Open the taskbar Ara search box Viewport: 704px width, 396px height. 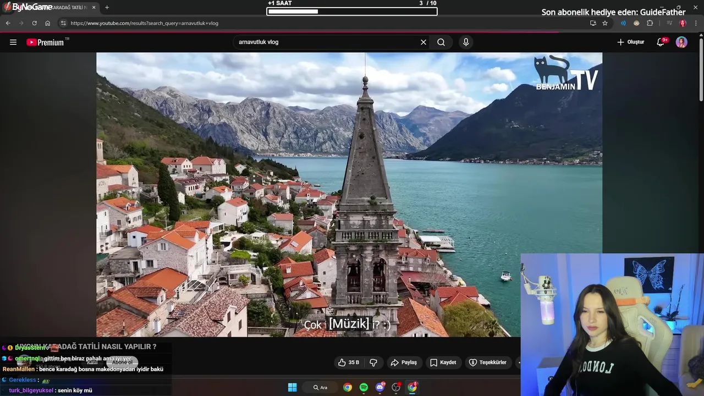(x=321, y=387)
